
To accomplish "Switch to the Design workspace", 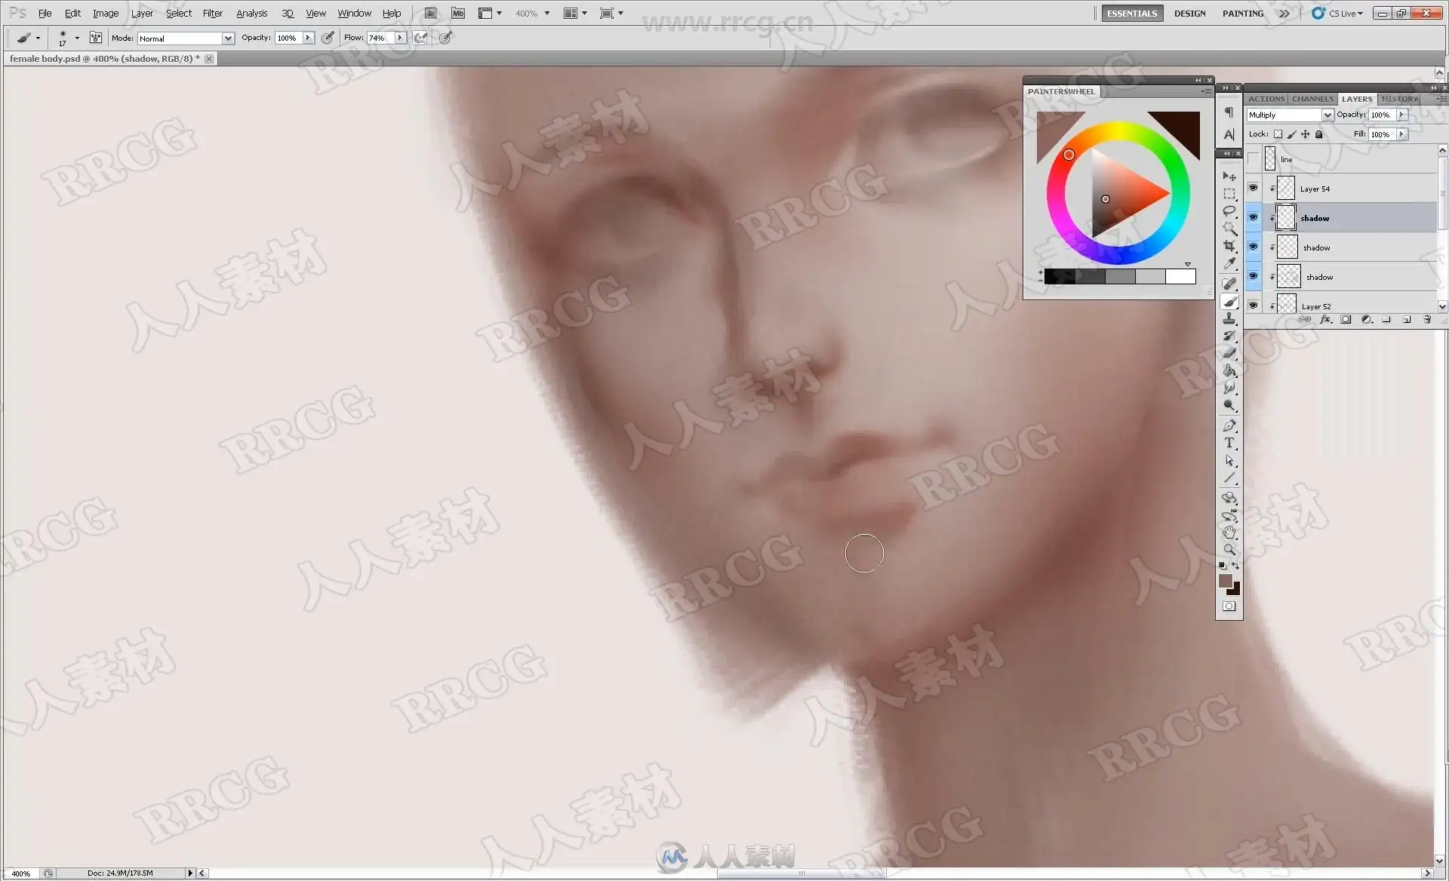I will 1189,13.
